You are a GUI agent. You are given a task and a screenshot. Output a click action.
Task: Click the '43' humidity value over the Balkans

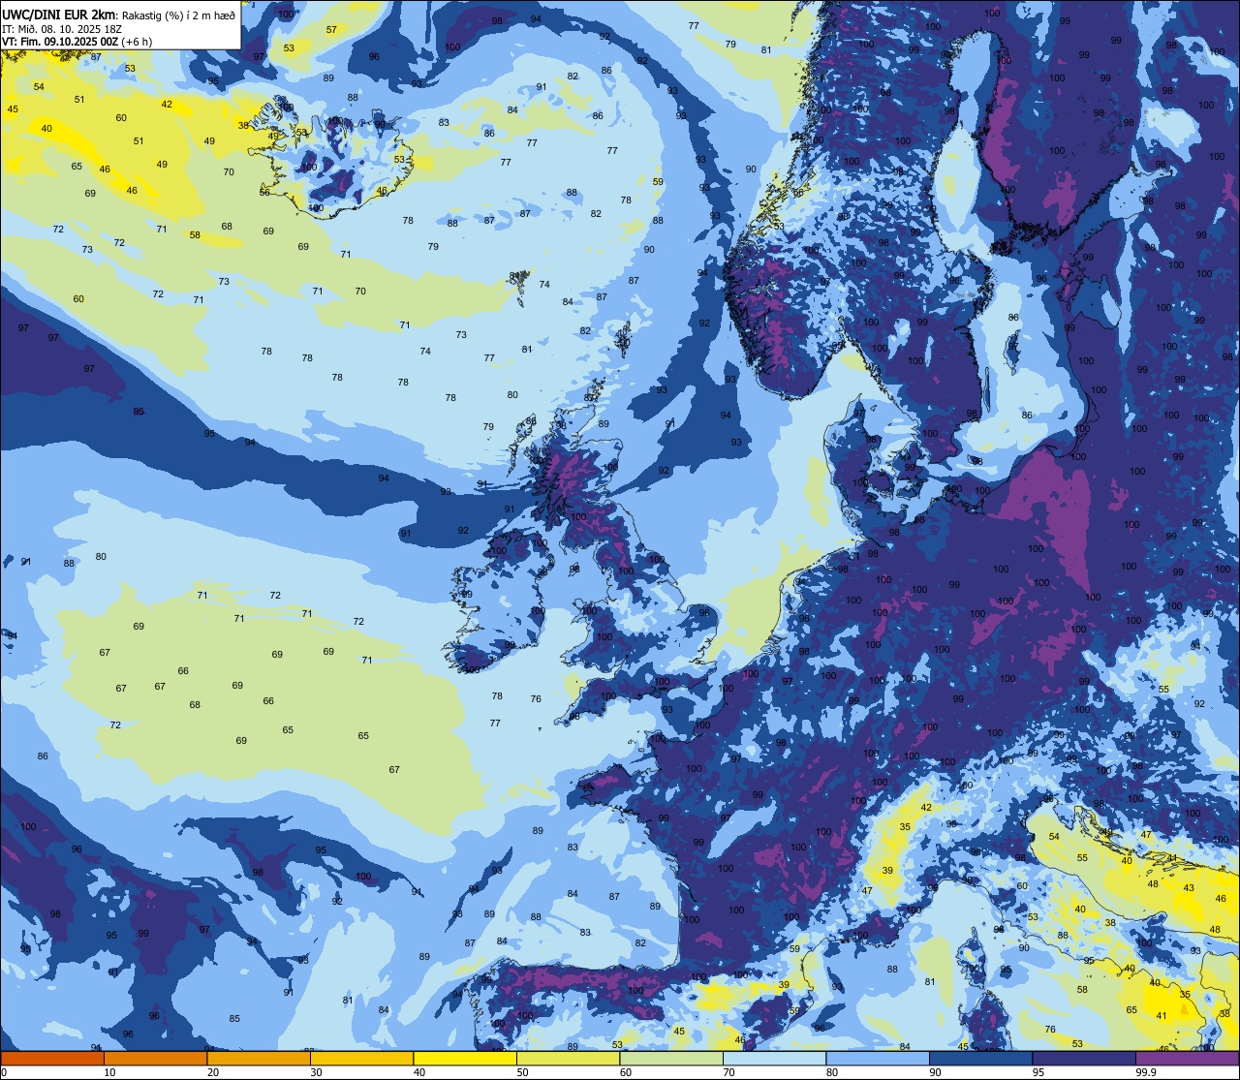(1190, 887)
